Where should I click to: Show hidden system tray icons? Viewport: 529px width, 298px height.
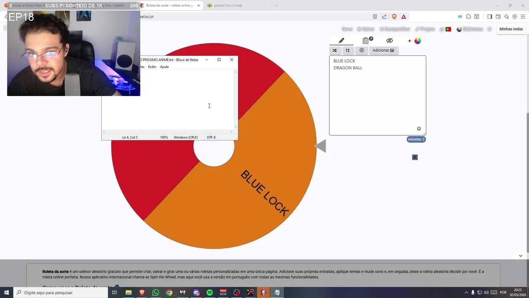(467, 293)
